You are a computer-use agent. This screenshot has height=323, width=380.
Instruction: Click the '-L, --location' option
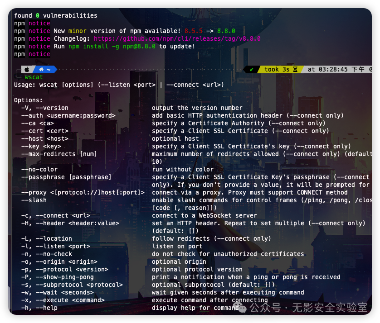pos(47,238)
